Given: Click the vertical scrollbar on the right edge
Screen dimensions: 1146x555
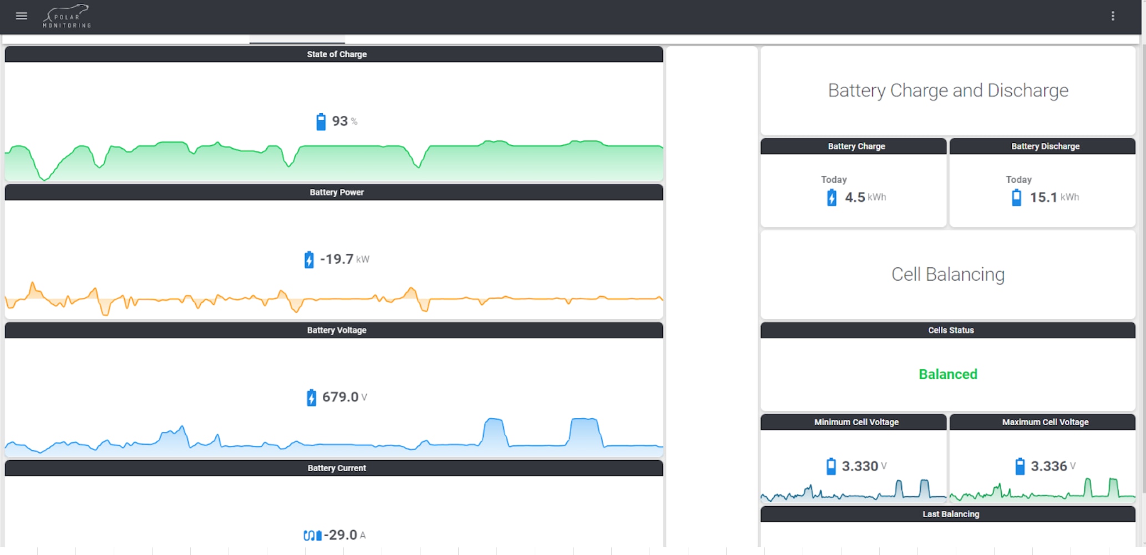Looking at the screenshot, I should coord(1143,277).
